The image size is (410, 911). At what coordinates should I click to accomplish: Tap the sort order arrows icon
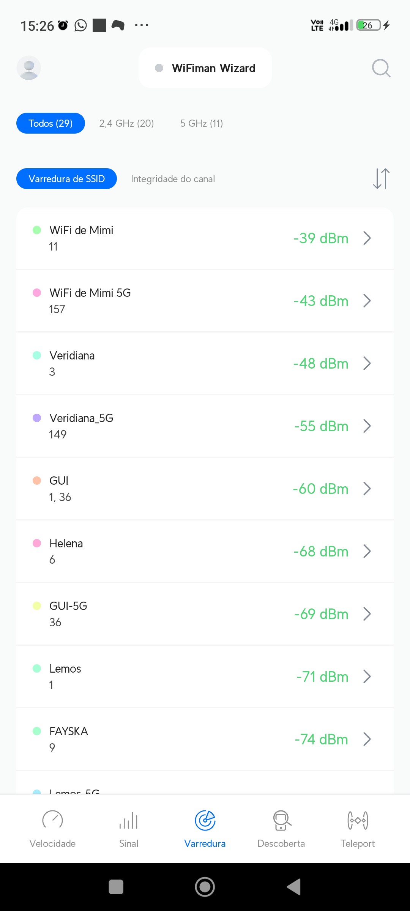point(381,178)
